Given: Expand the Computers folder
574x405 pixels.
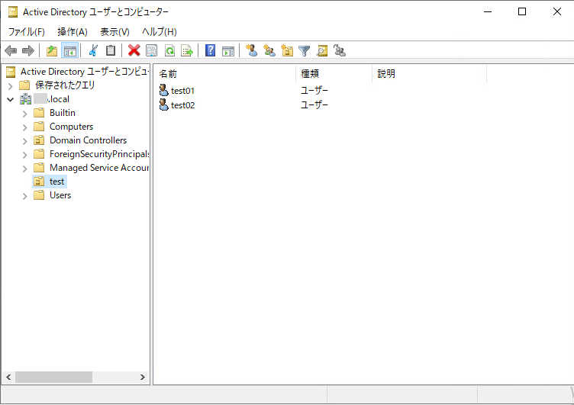Looking at the screenshot, I should pyautogui.click(x=25, y=127).
